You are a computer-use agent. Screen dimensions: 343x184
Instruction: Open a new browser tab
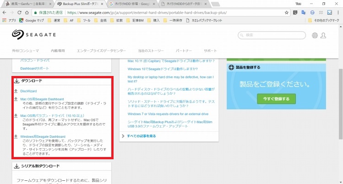click(x=216, y=4)
